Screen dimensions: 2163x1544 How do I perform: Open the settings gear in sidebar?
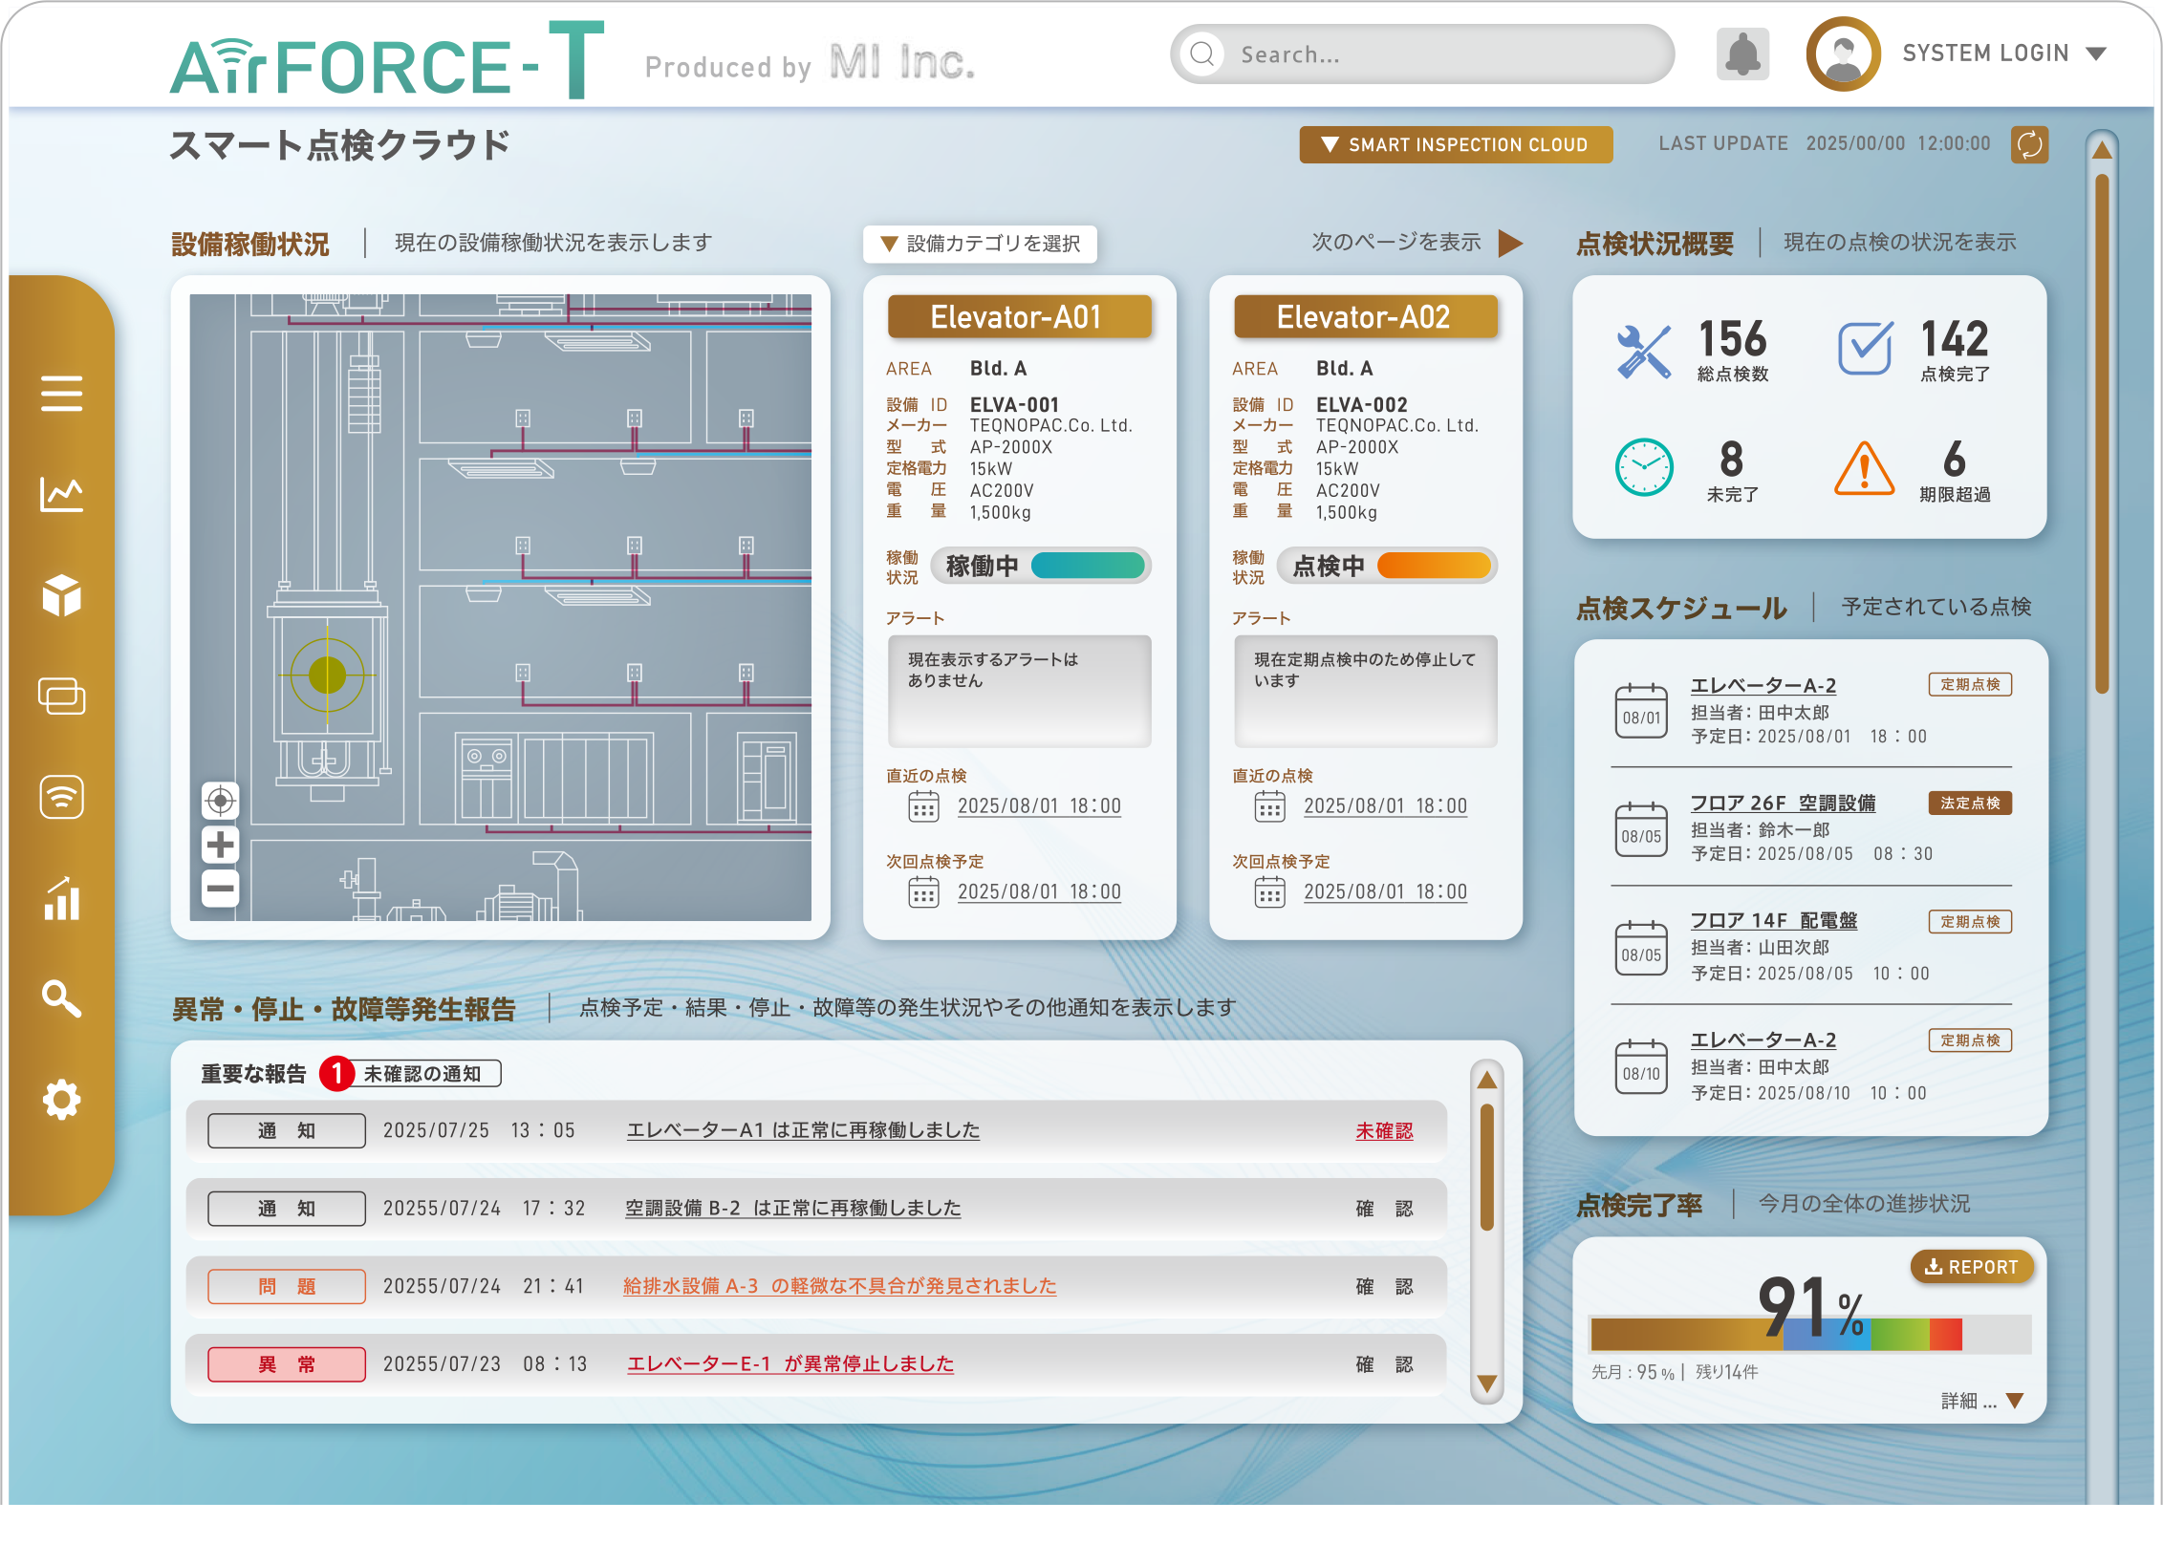click(61, 1100)
